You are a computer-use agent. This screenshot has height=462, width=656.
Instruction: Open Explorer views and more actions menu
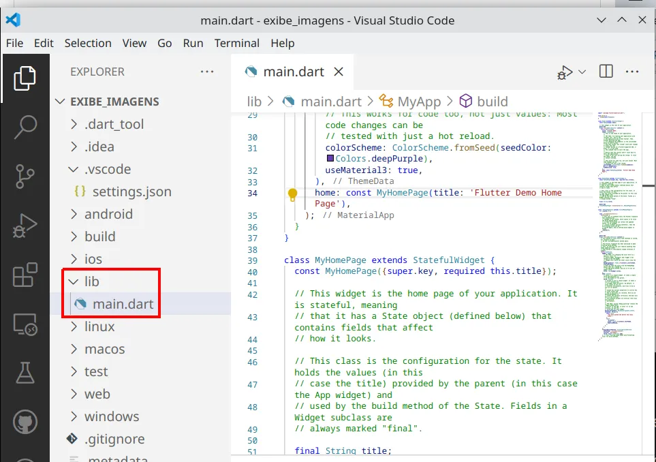[x=207, y=72]
